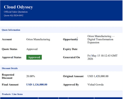
Task: Select the 20.00% discount value
Action: (x=31, y=76)
